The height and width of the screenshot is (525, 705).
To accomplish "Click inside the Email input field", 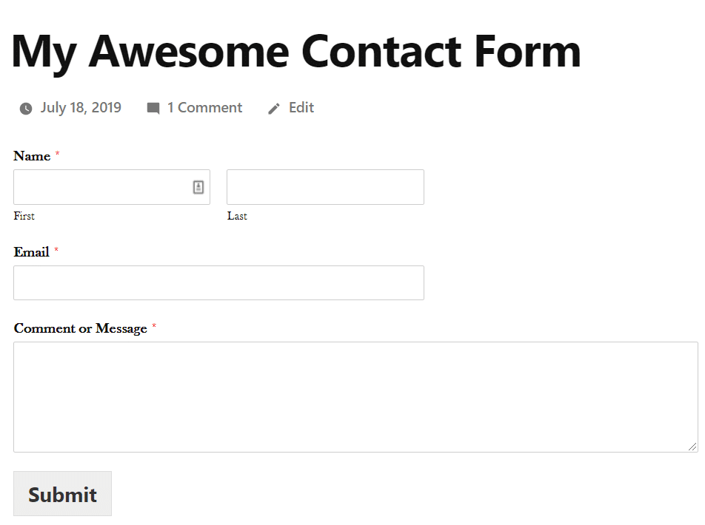I will click(x=218, y=282).
